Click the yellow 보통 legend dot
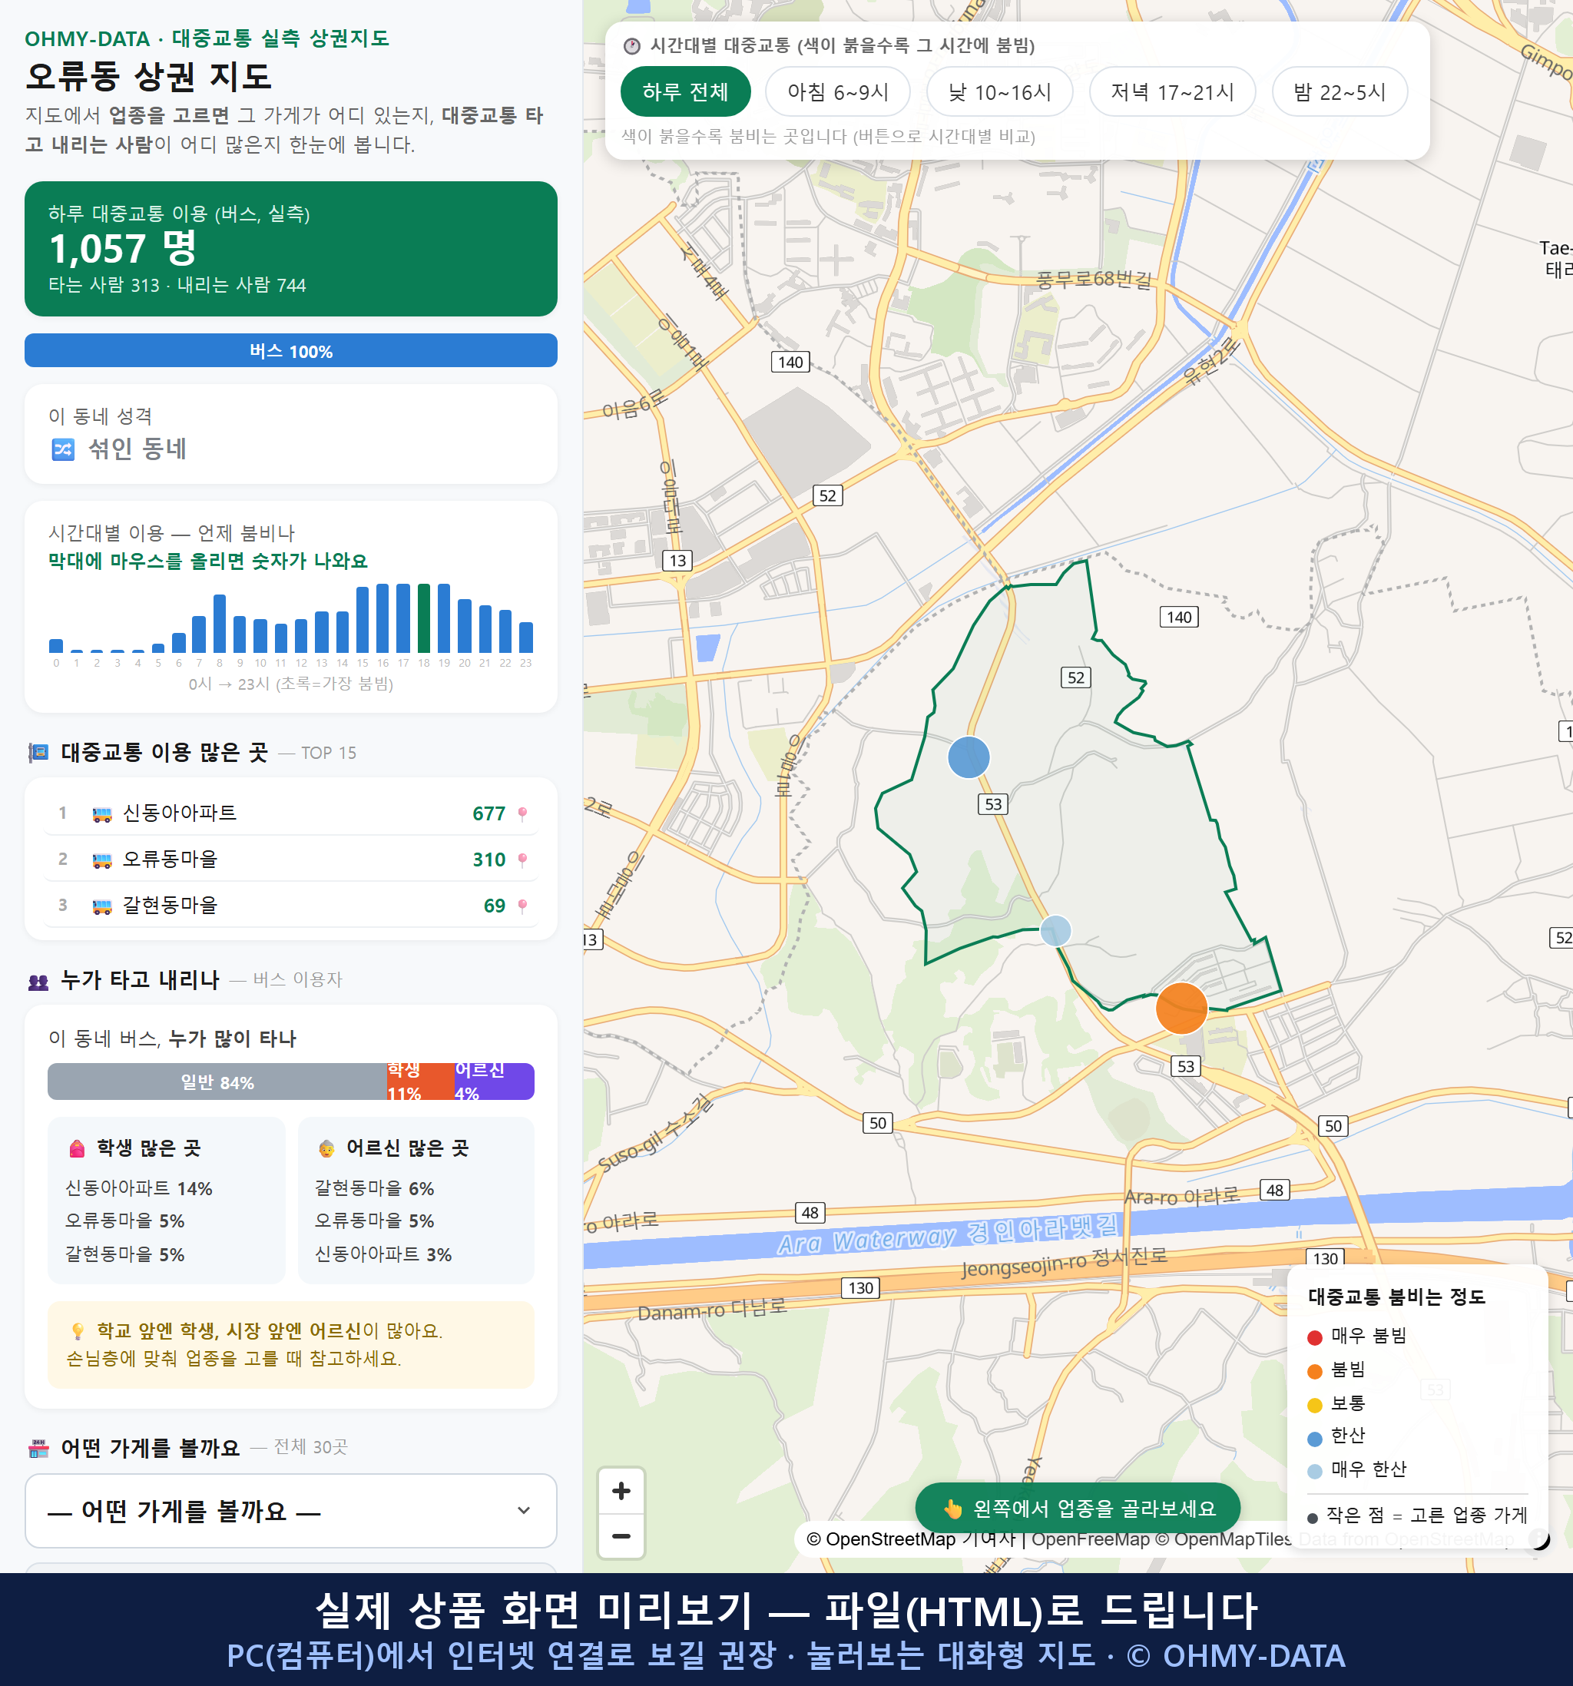Screen dimensions: 1573x1686 tap(1314, 1406)
